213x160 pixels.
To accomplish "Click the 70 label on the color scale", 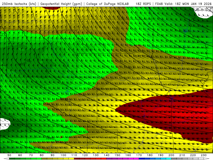I will [31, 155].
